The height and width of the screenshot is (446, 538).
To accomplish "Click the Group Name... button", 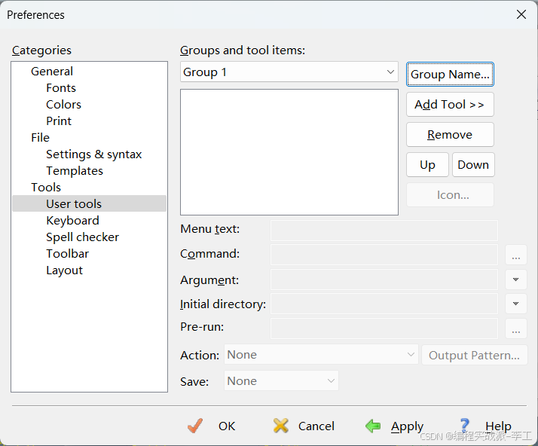I will 450,74.
